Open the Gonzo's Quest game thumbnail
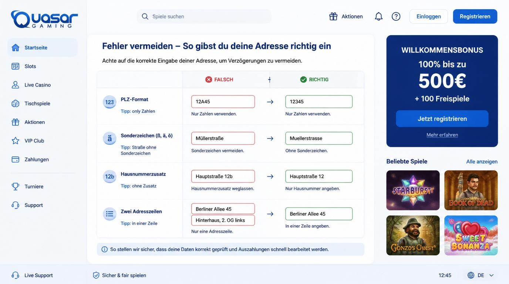 pyautogui.click(x=413, y=235)
